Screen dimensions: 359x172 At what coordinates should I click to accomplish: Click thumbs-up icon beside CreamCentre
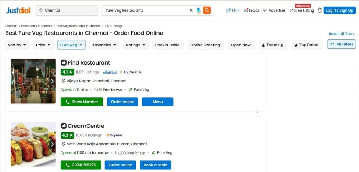pyautogui.click(x=64, y=126)
